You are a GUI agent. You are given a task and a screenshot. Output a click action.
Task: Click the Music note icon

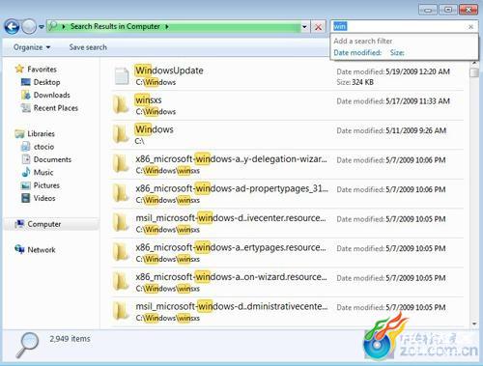tap(26, 172)
